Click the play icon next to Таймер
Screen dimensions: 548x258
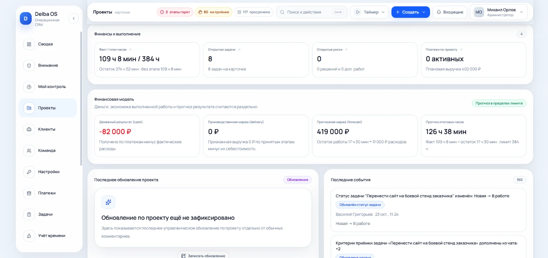[358, 12]
